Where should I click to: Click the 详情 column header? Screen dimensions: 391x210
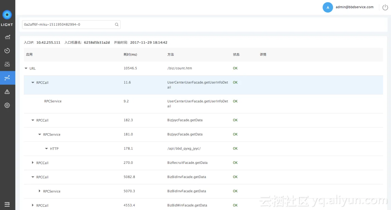click(263, 54)
